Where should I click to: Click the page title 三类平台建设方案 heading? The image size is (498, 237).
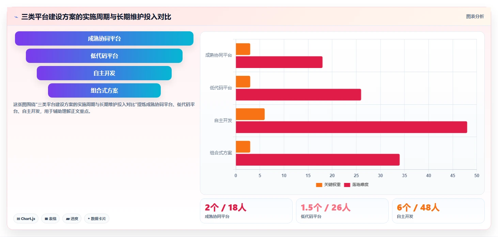tap(96, 17)
